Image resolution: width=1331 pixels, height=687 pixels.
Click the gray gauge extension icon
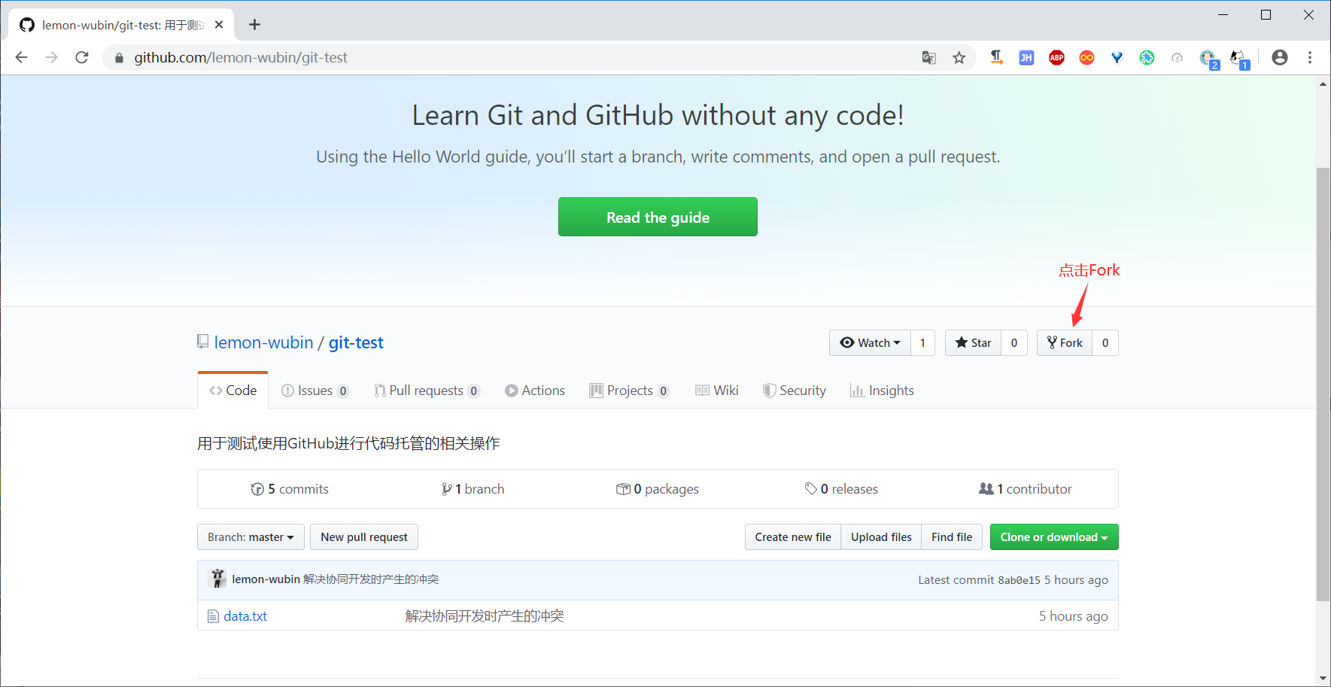(1177, 58)
